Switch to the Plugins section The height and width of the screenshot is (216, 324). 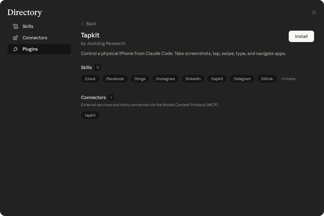tap(30, 49)
